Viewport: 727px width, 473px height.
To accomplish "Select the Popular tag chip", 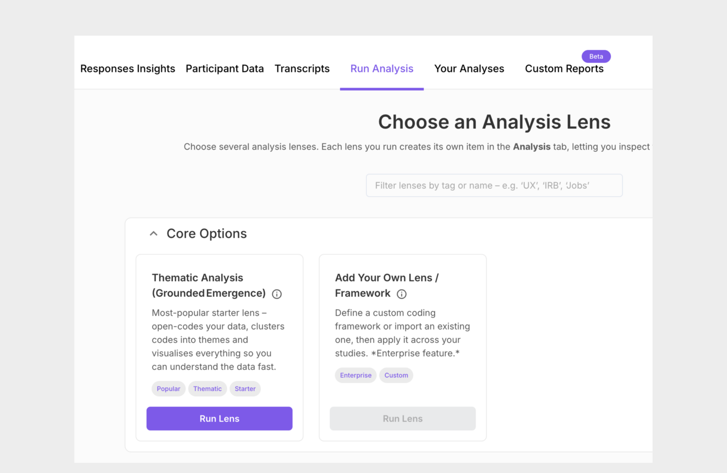I will (168, 389).
